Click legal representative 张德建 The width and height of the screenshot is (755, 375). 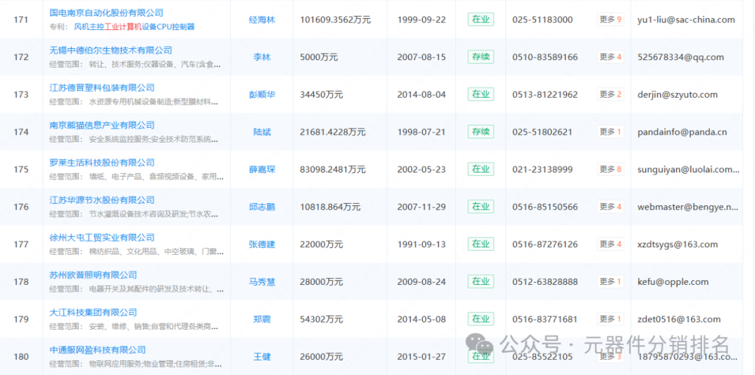tap(262, 244)
